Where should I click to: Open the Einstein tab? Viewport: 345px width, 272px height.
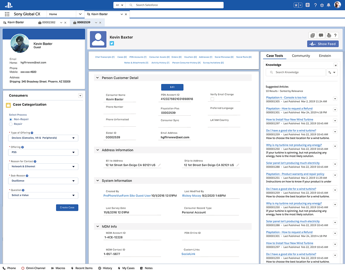325,56
